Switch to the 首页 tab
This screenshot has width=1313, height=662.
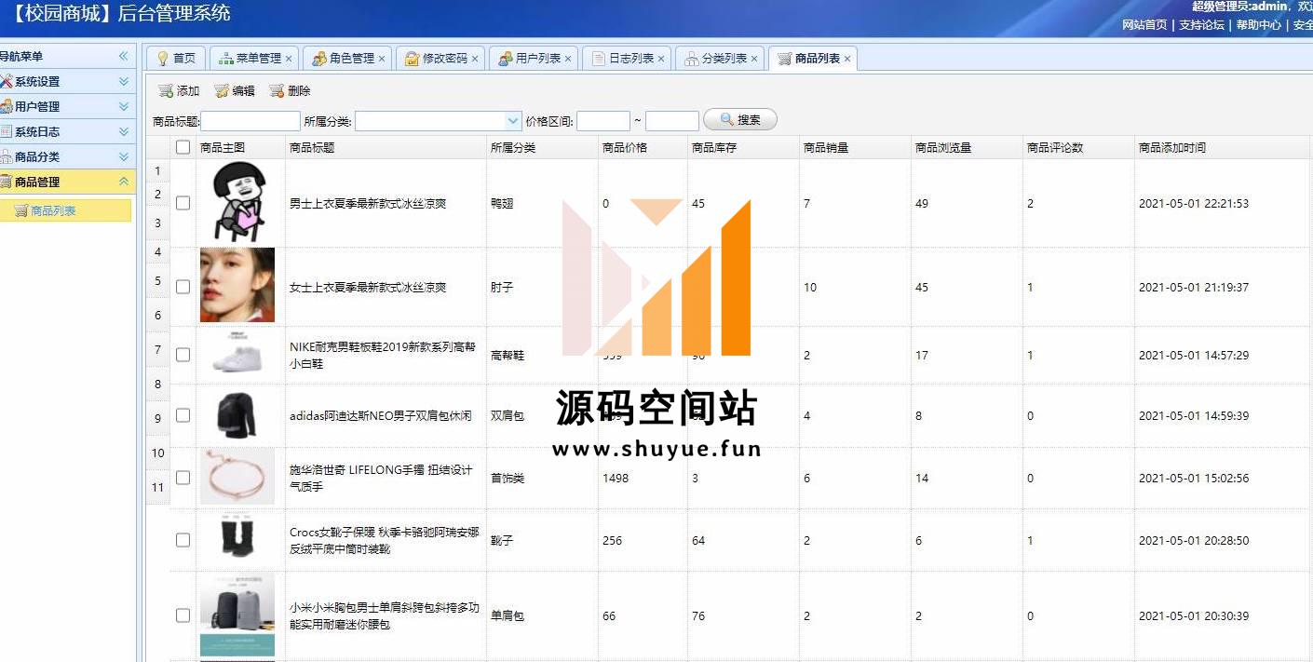click(176, 58)
